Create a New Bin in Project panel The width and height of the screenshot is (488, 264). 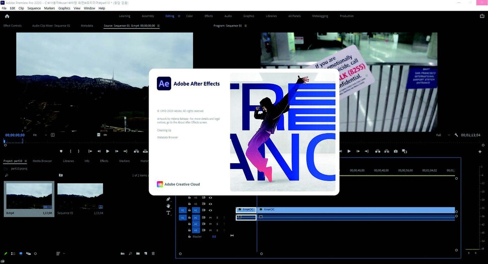(138, 253)
